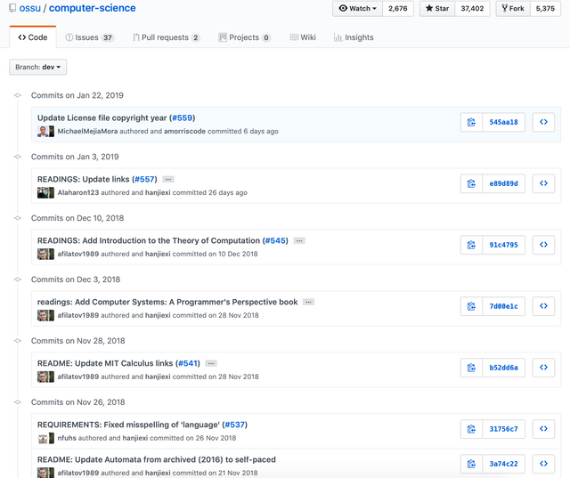
Task: Click MichaelMejiaMora's avatar on License commit
Action: pos(43,131)
